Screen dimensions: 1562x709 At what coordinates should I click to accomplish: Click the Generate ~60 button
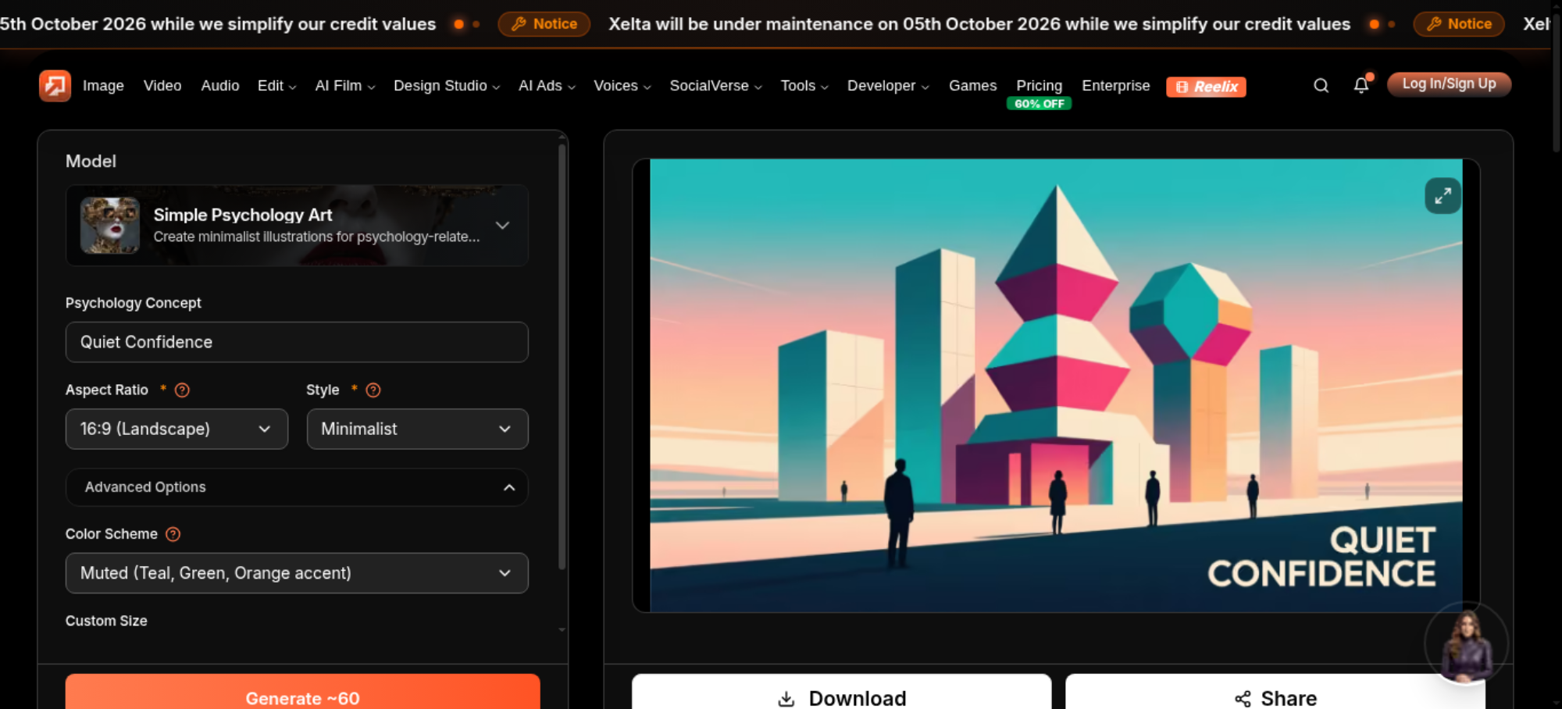(x=302, y=692)
